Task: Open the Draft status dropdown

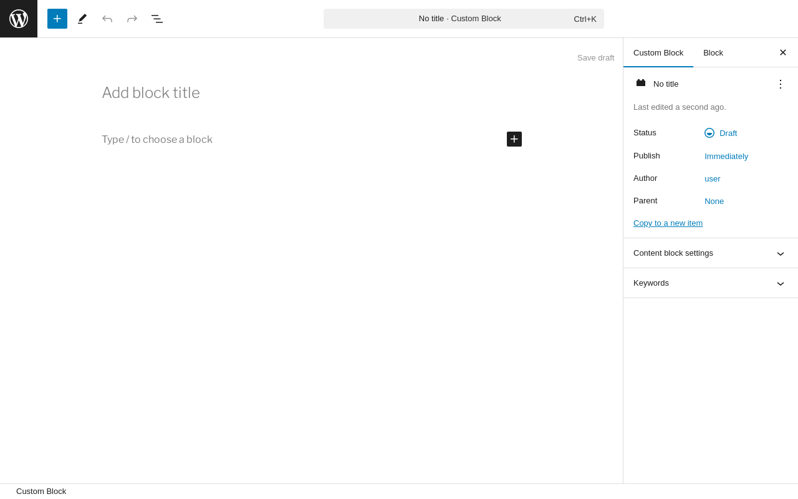Action: tap(721, 133)
